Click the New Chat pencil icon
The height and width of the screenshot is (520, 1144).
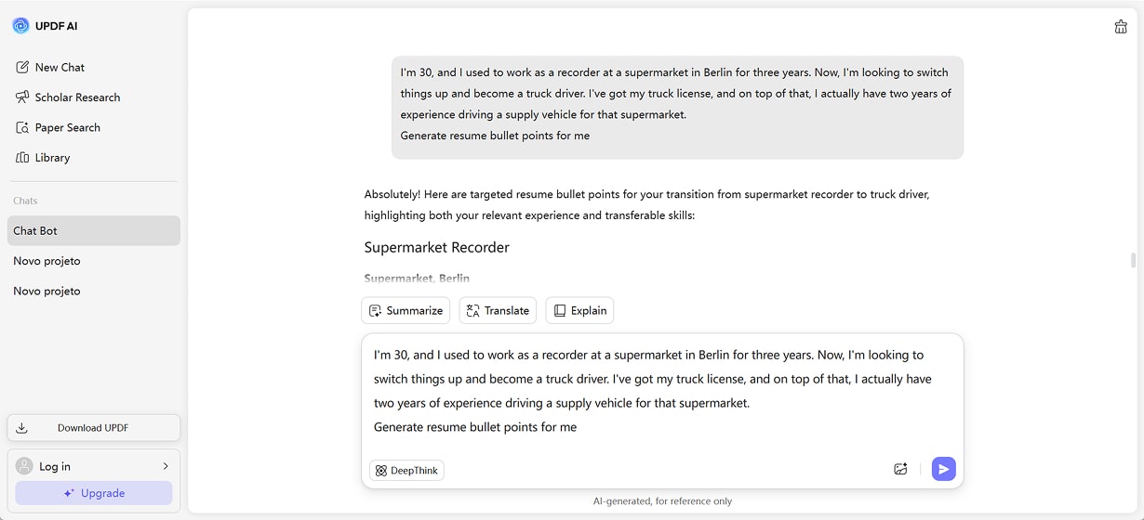[22, 68]
